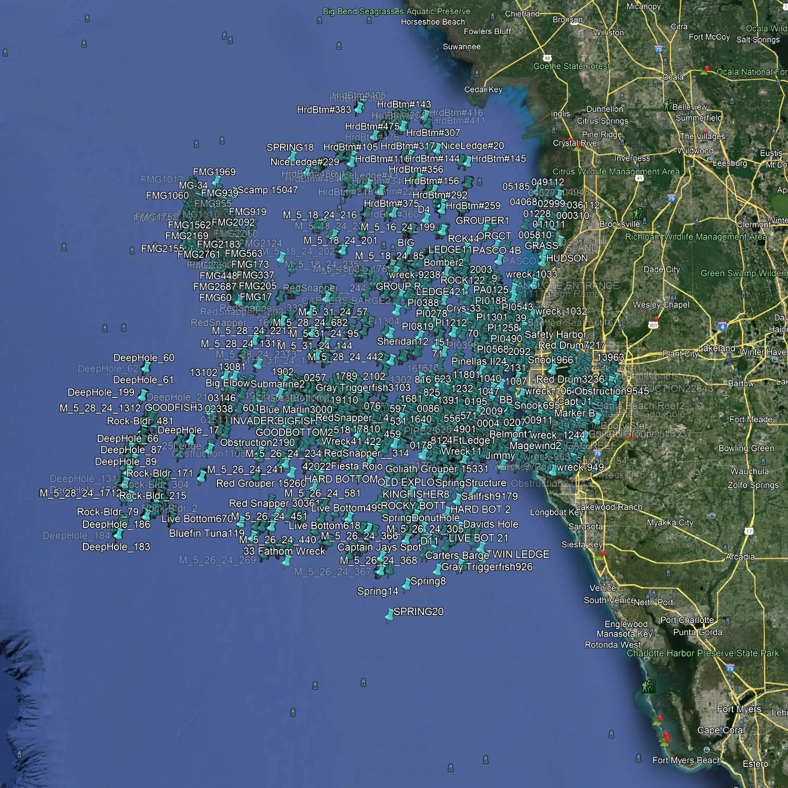
Task: Click the Punta Gorda city label
Action: click(698, 632)
